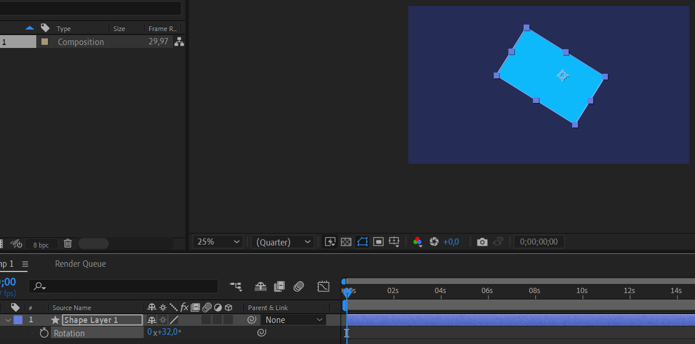Click the Fast Previews icon
695x344 pixels.
tap(330, 242)
